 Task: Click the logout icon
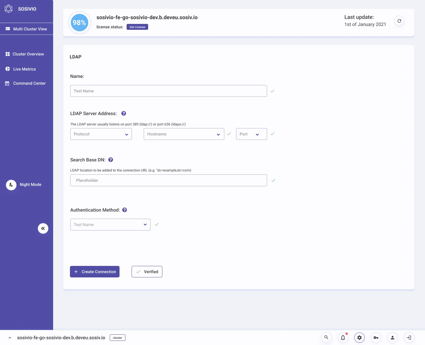click(409, 337)
